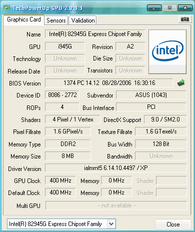The image size is (195, 232).
Task: Click the Bandwidth field showing Unknown
Action: [161, 156]
